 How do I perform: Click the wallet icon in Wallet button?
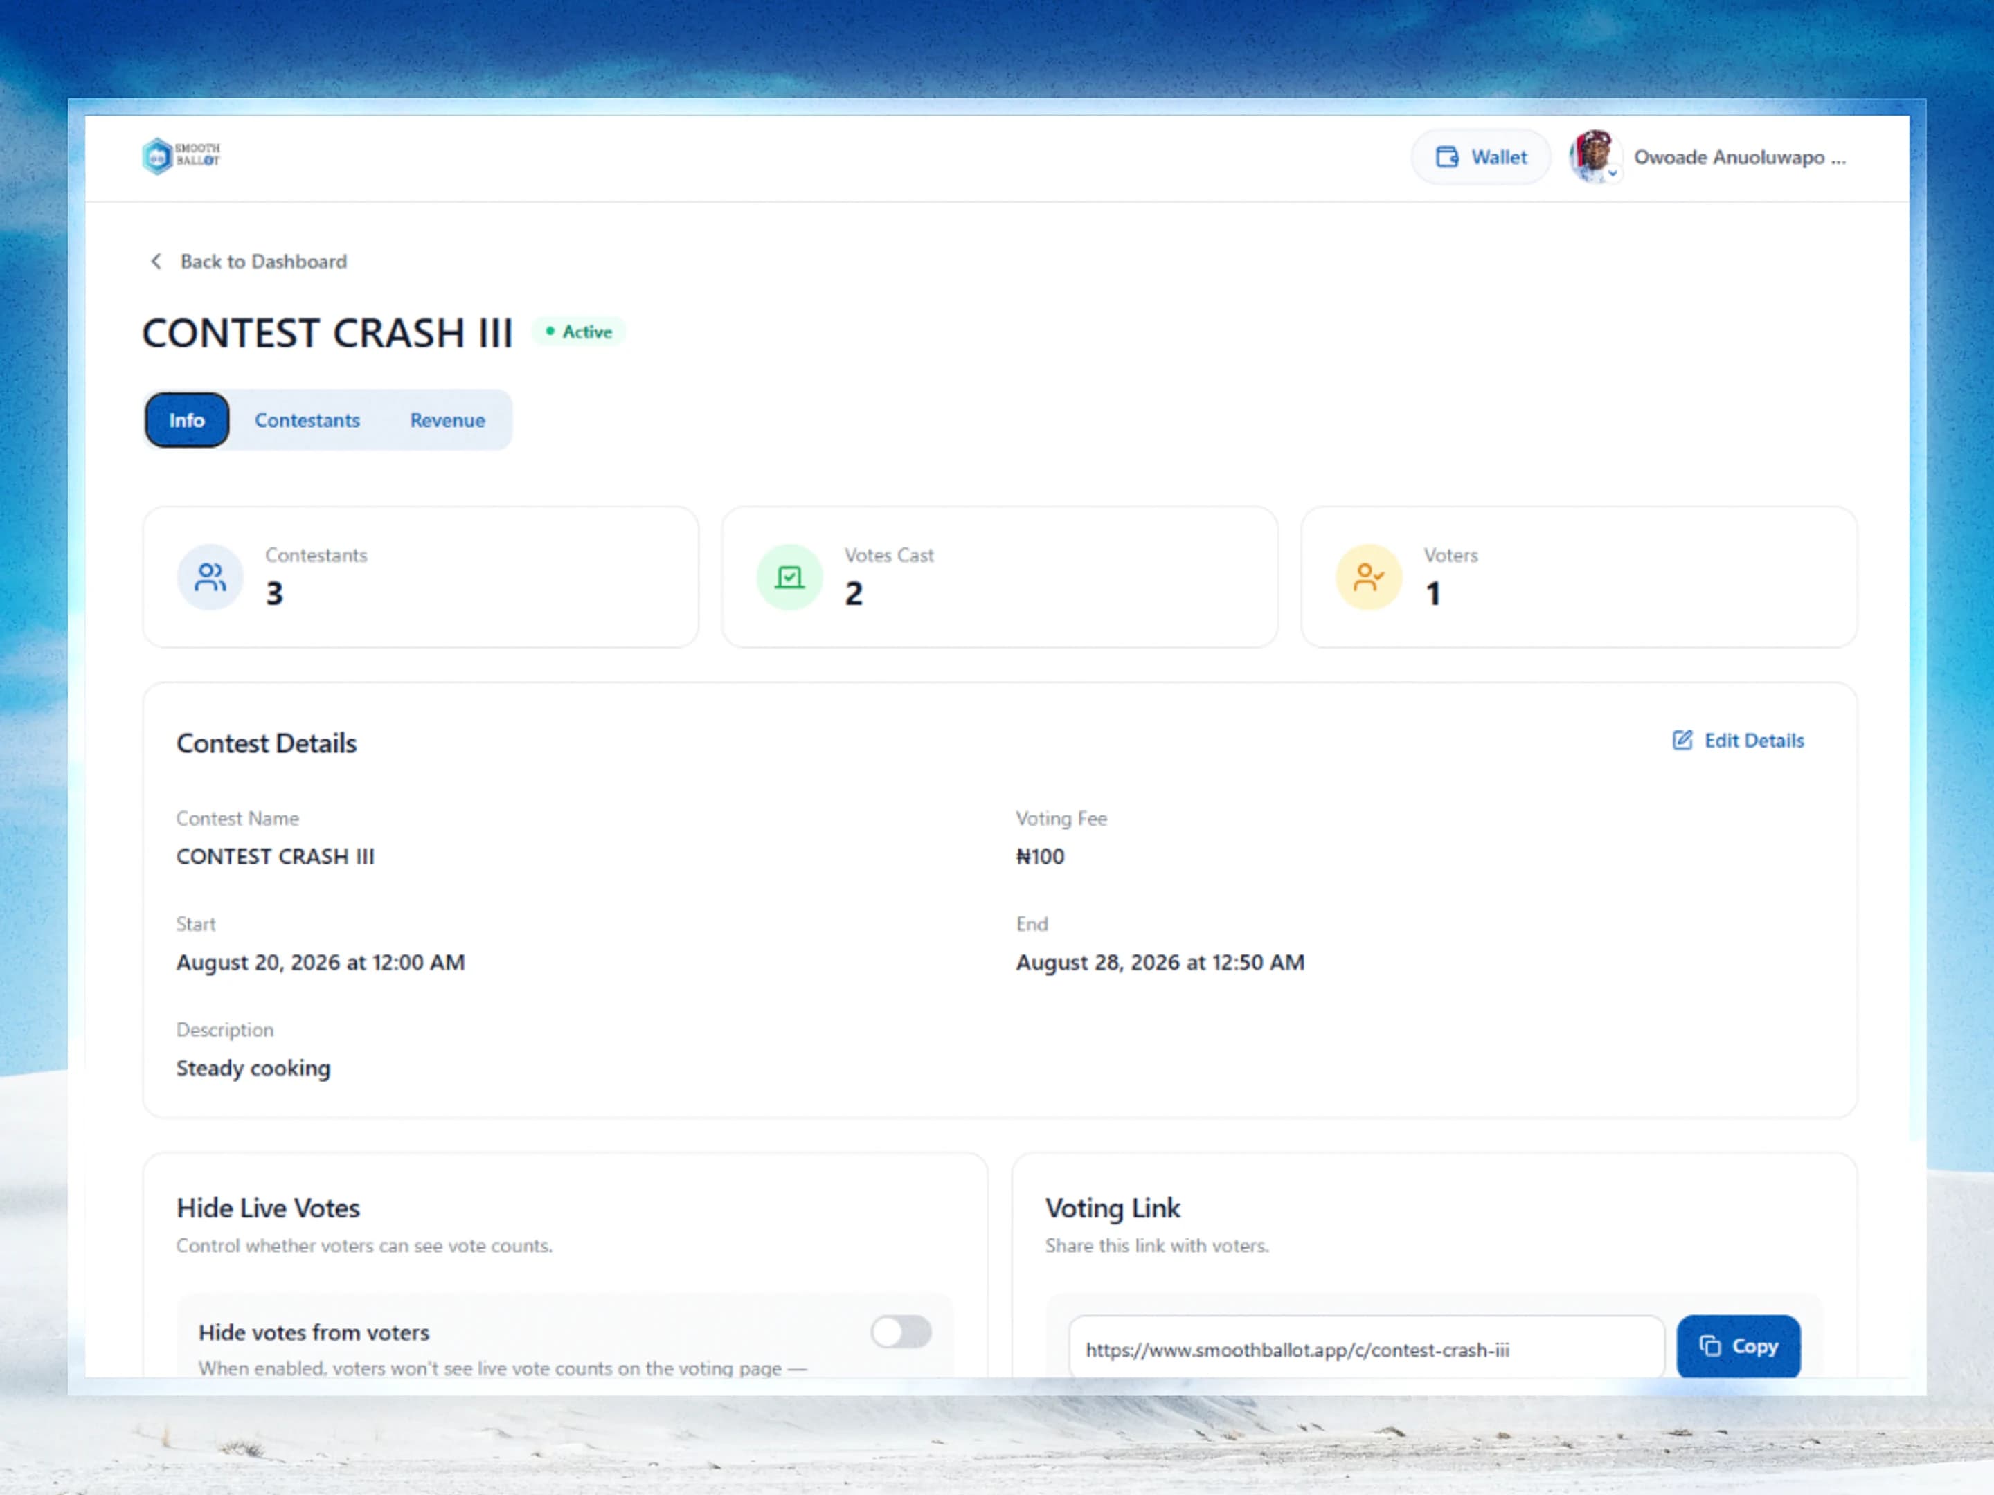click(x=1447, y=157)
